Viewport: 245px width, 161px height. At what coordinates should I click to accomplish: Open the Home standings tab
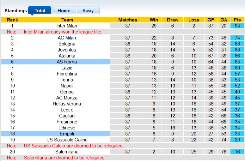64,10
